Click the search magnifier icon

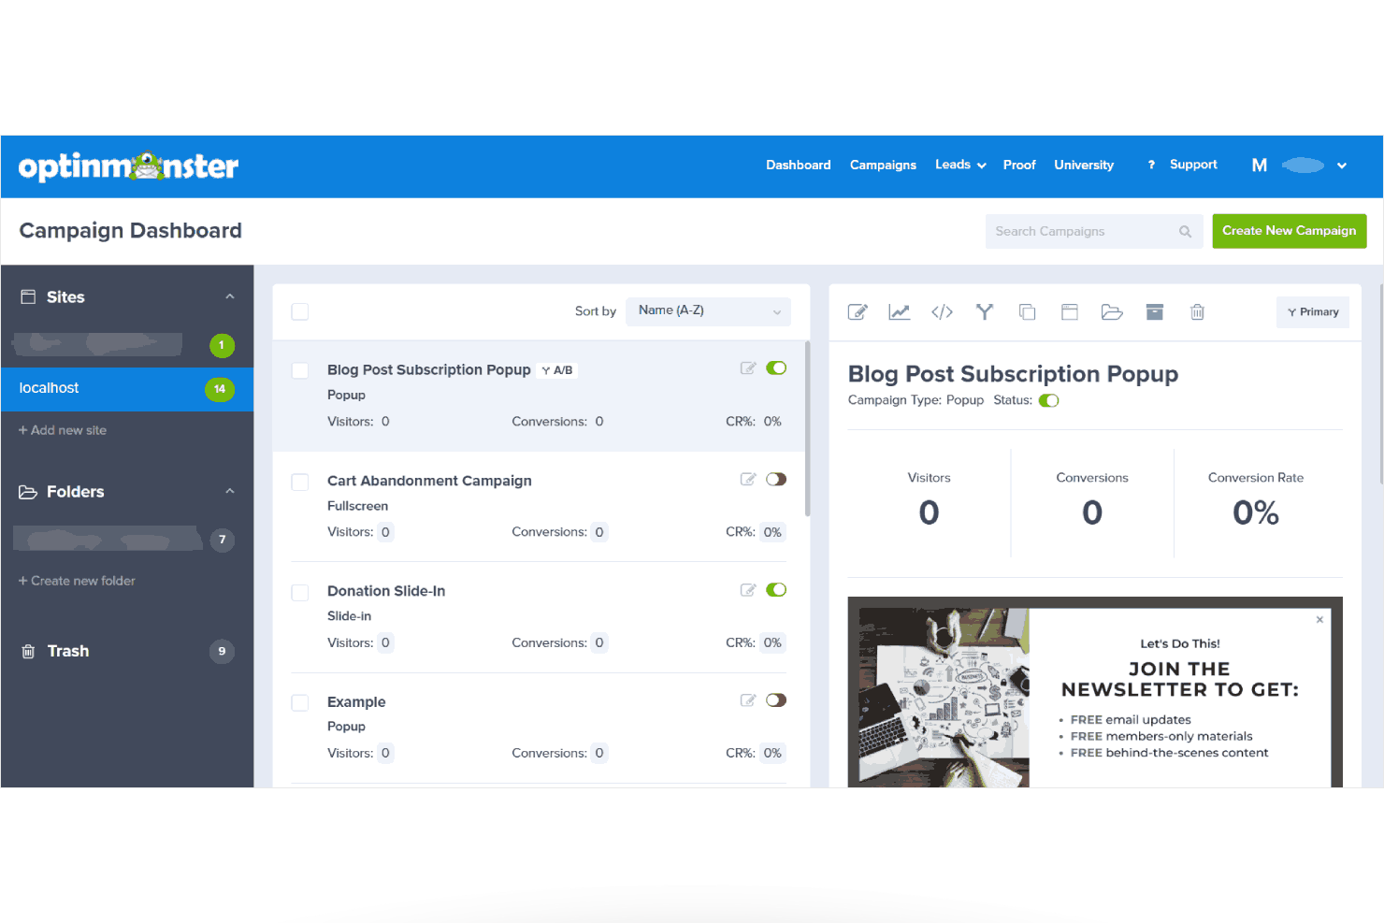tap(1186, 232)
